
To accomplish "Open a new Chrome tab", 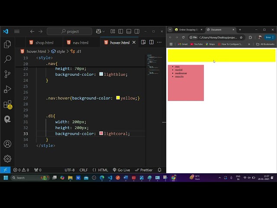I will click(240, 30).
